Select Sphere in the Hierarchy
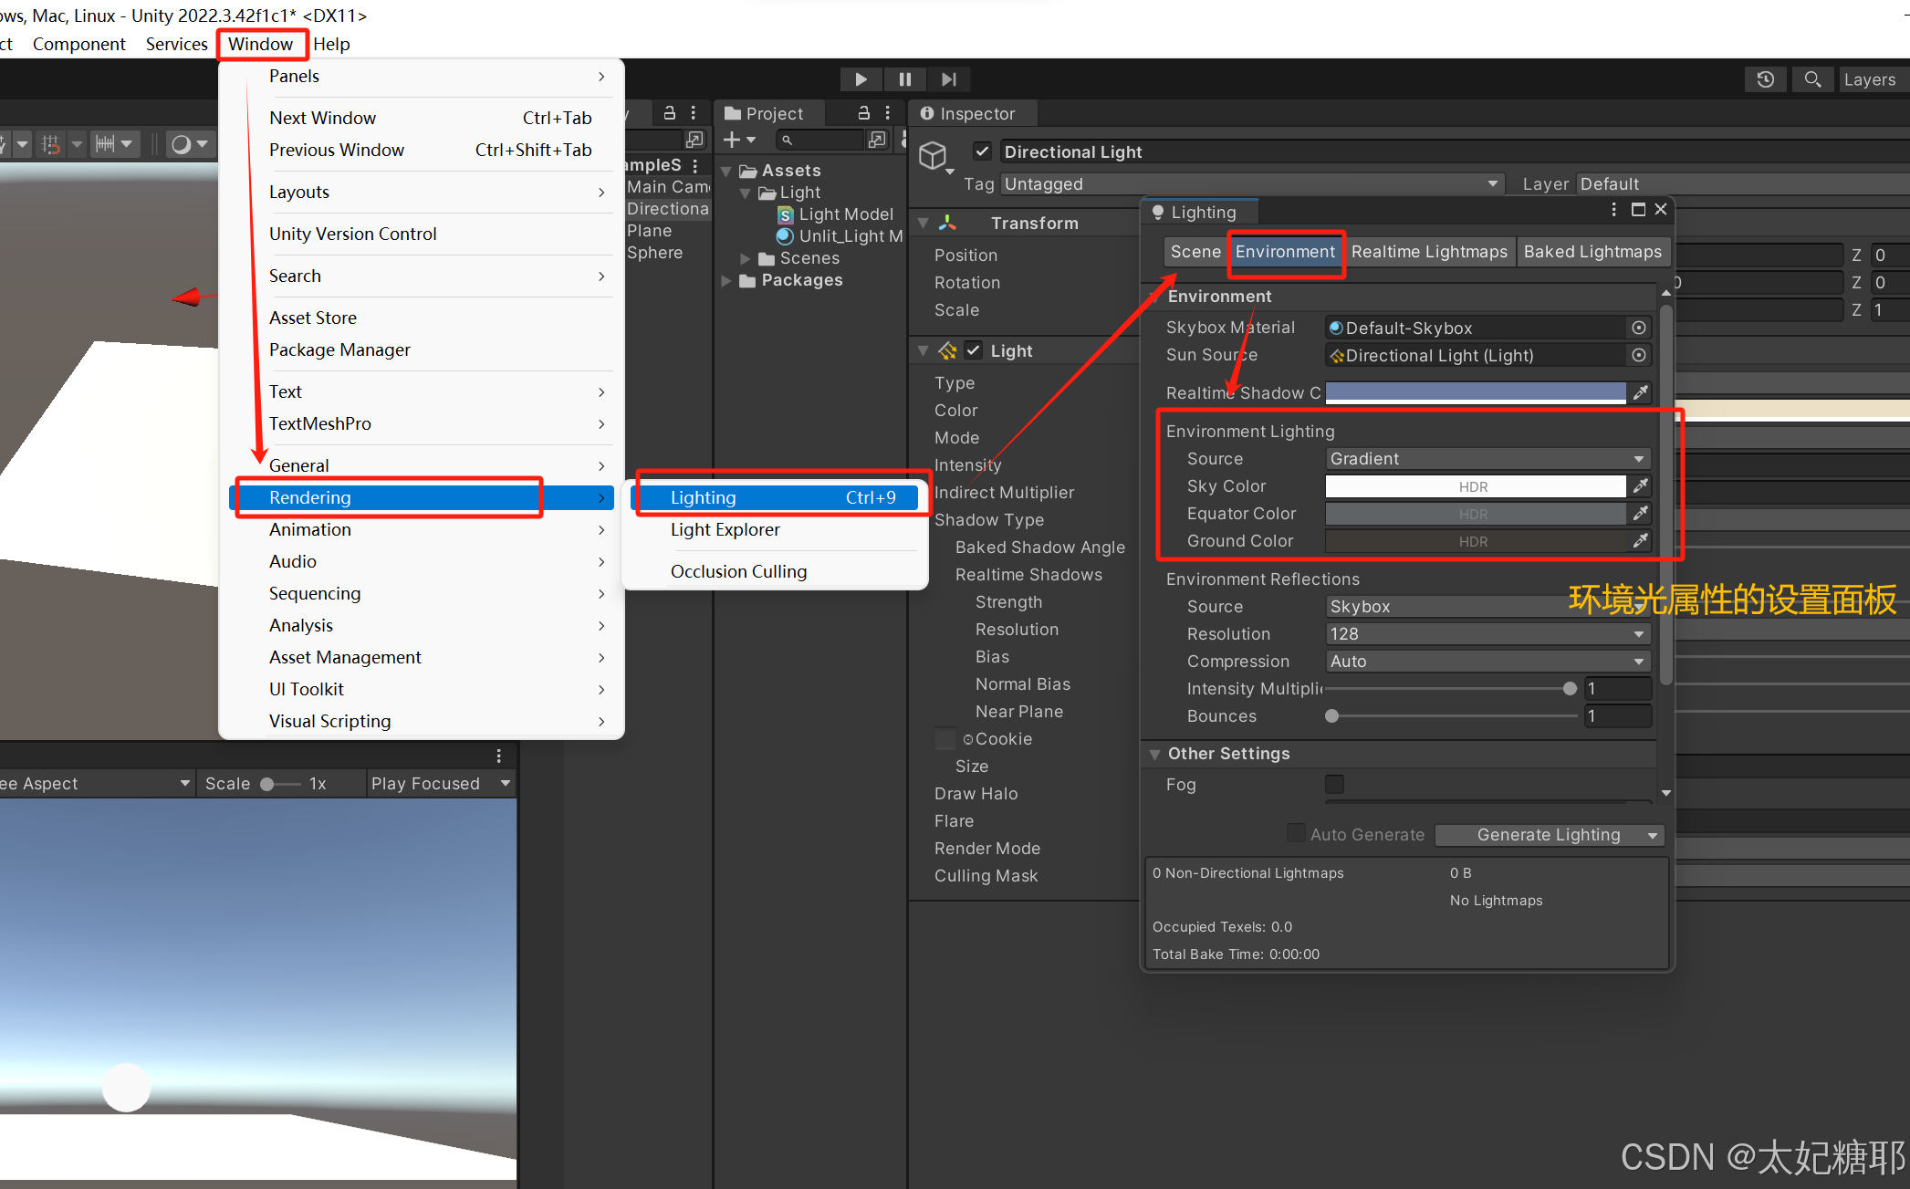 coord(654,253)
